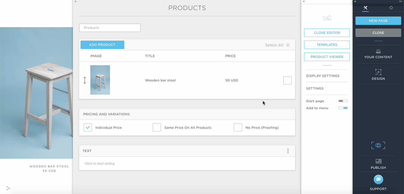Screen dimensions: 404x194
Task: Click the 50 USD price cell
Action: coord(232,80)
